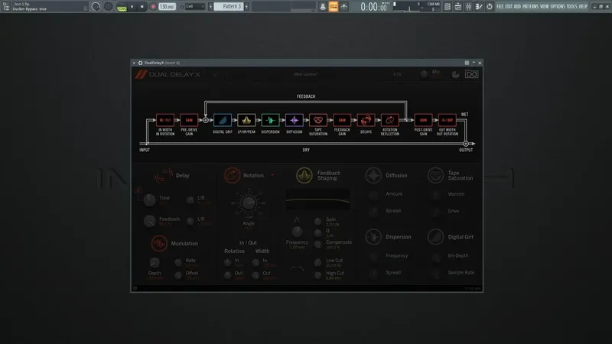The image size is (612, 344).
Task: Select the Digital Grit block in the signal chain
Action: tap(223, 120)
